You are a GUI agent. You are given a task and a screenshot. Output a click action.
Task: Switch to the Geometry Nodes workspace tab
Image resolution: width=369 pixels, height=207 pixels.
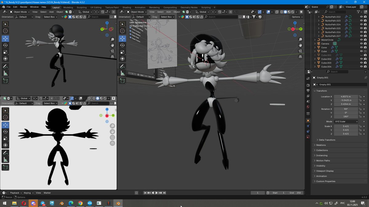click(189, 7)
